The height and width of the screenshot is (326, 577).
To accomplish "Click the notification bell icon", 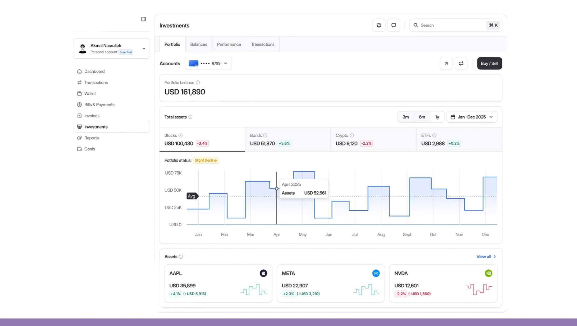I will (379, 25).
